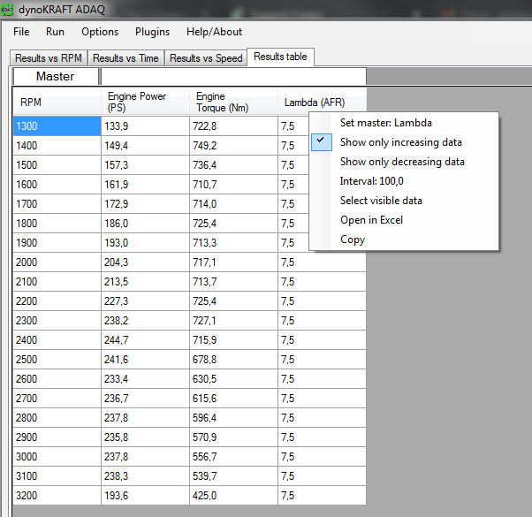This screenshot has height=517, width=532.
Task: Click power value 244,7 cell
Action: (x=145, y=340)
